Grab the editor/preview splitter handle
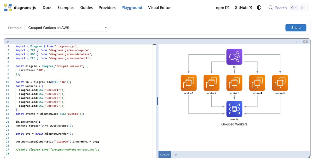The image size is (313, 162). point(157,101)
